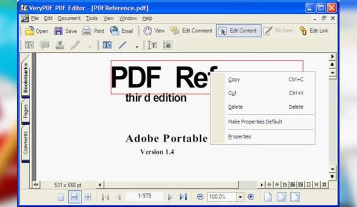
Task: Click the vertical scrollbar down arrow
Action: pos(332,169)
